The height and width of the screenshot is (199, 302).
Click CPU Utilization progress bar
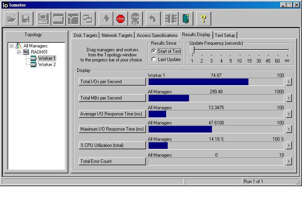click(216, 146)
